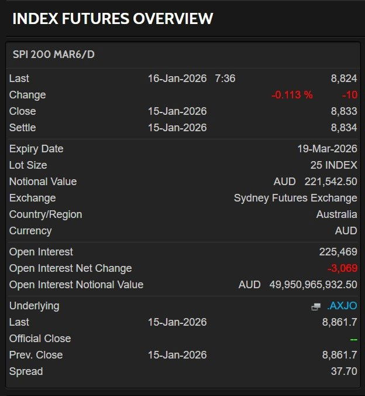Click the Close price 8,833

pos(344,111)
